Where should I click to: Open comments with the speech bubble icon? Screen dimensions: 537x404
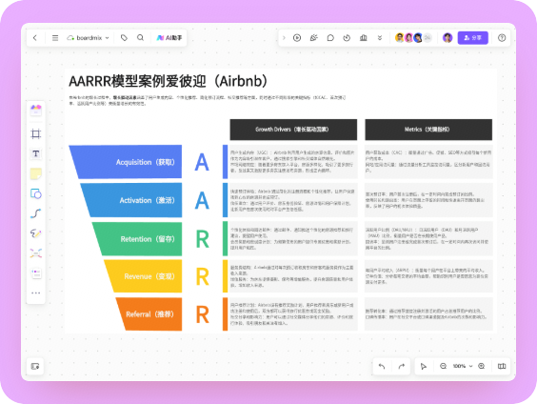330,38
